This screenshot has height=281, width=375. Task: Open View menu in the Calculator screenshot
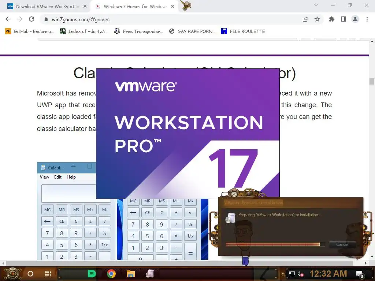tap(44, 177)
